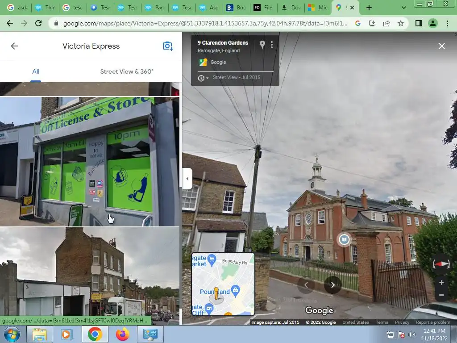This screenshot has height=343, width=457.
Task: Open File Explorer from the taskbar
Action: pos(40,334)
